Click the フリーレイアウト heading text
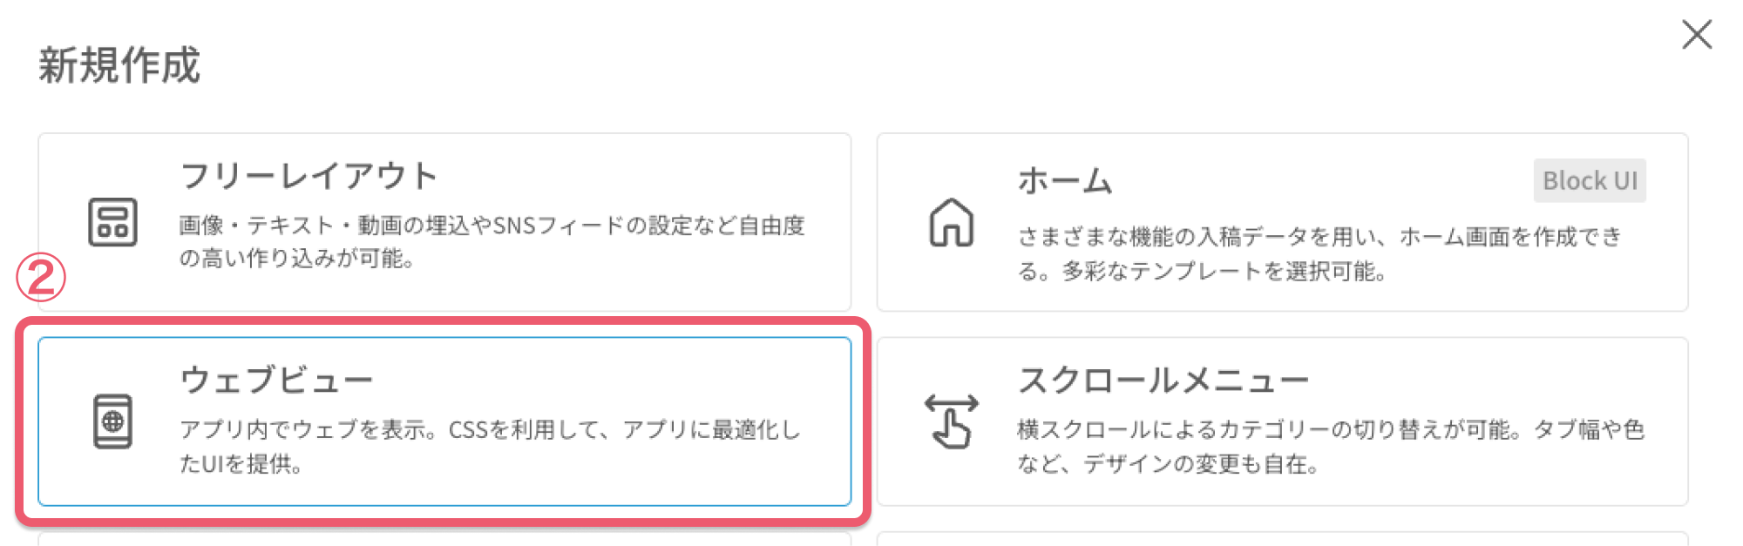1743x546 pixels. tap(309, 176)
